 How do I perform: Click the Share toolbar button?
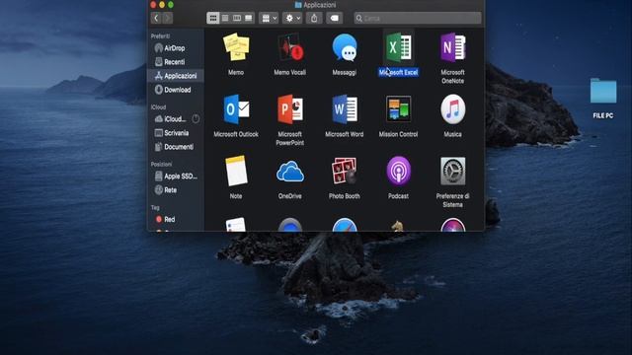click(314, 18)
